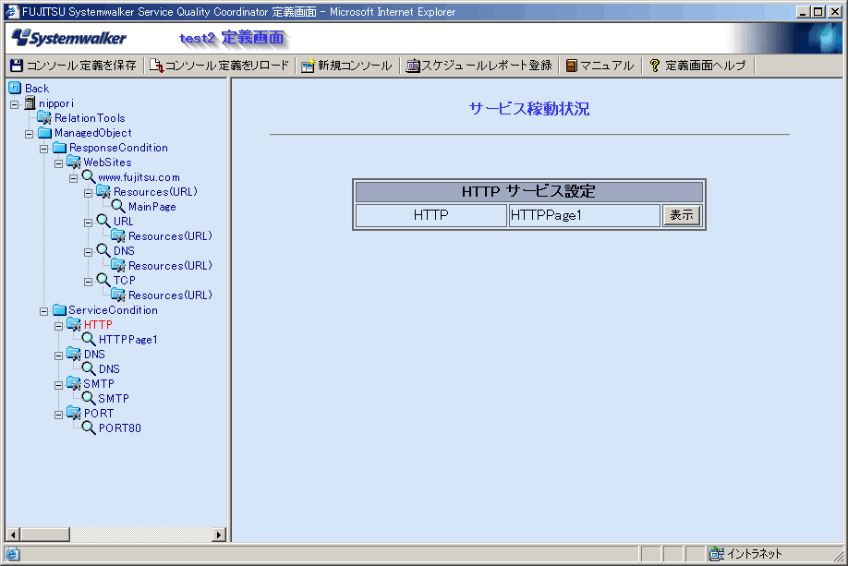
Task: Click the question mark help icon
Action: (654, 66)
